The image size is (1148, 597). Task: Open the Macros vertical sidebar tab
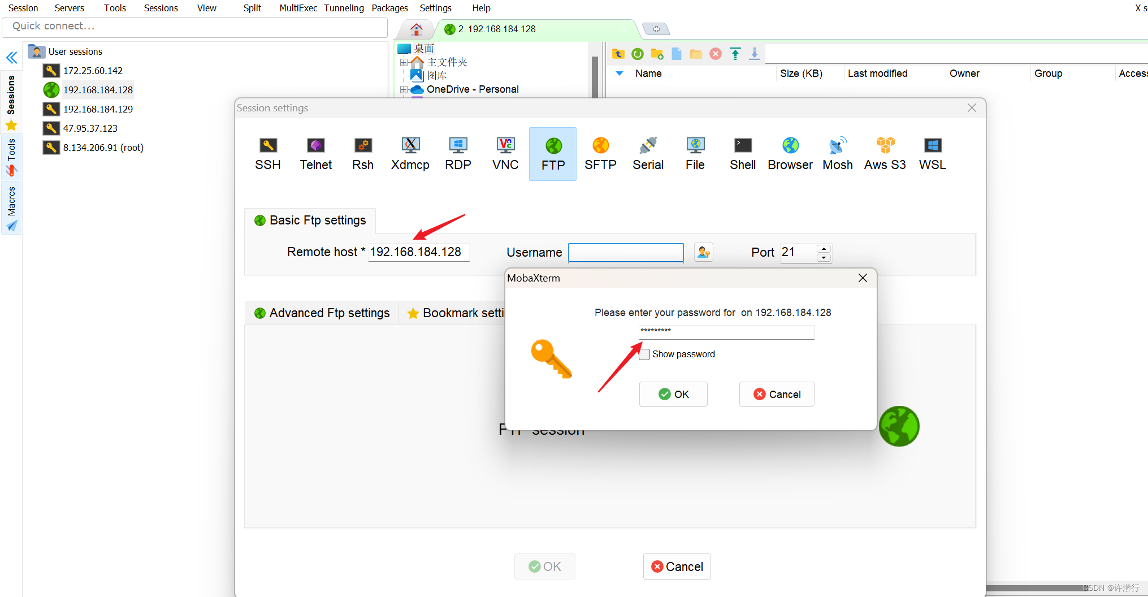click(x=11, y=208)
